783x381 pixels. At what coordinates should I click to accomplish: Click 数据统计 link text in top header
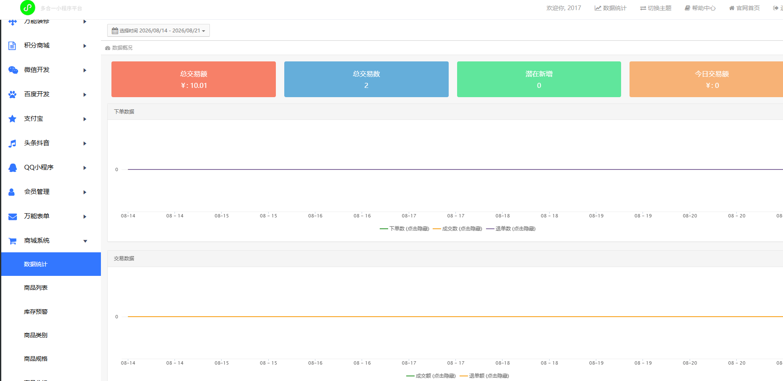click(x=615, y=8)
